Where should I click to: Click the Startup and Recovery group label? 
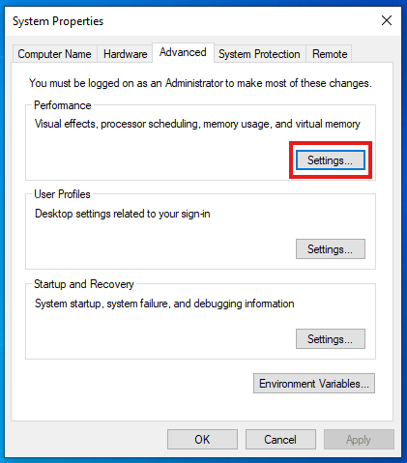coord(84,284)
